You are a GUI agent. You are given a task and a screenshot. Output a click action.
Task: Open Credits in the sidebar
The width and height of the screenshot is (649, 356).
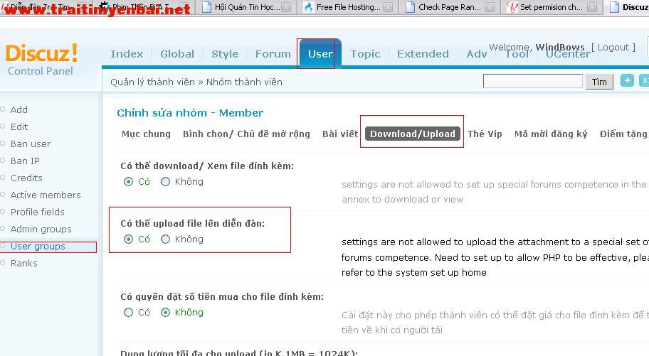click(x=26, y=178)
